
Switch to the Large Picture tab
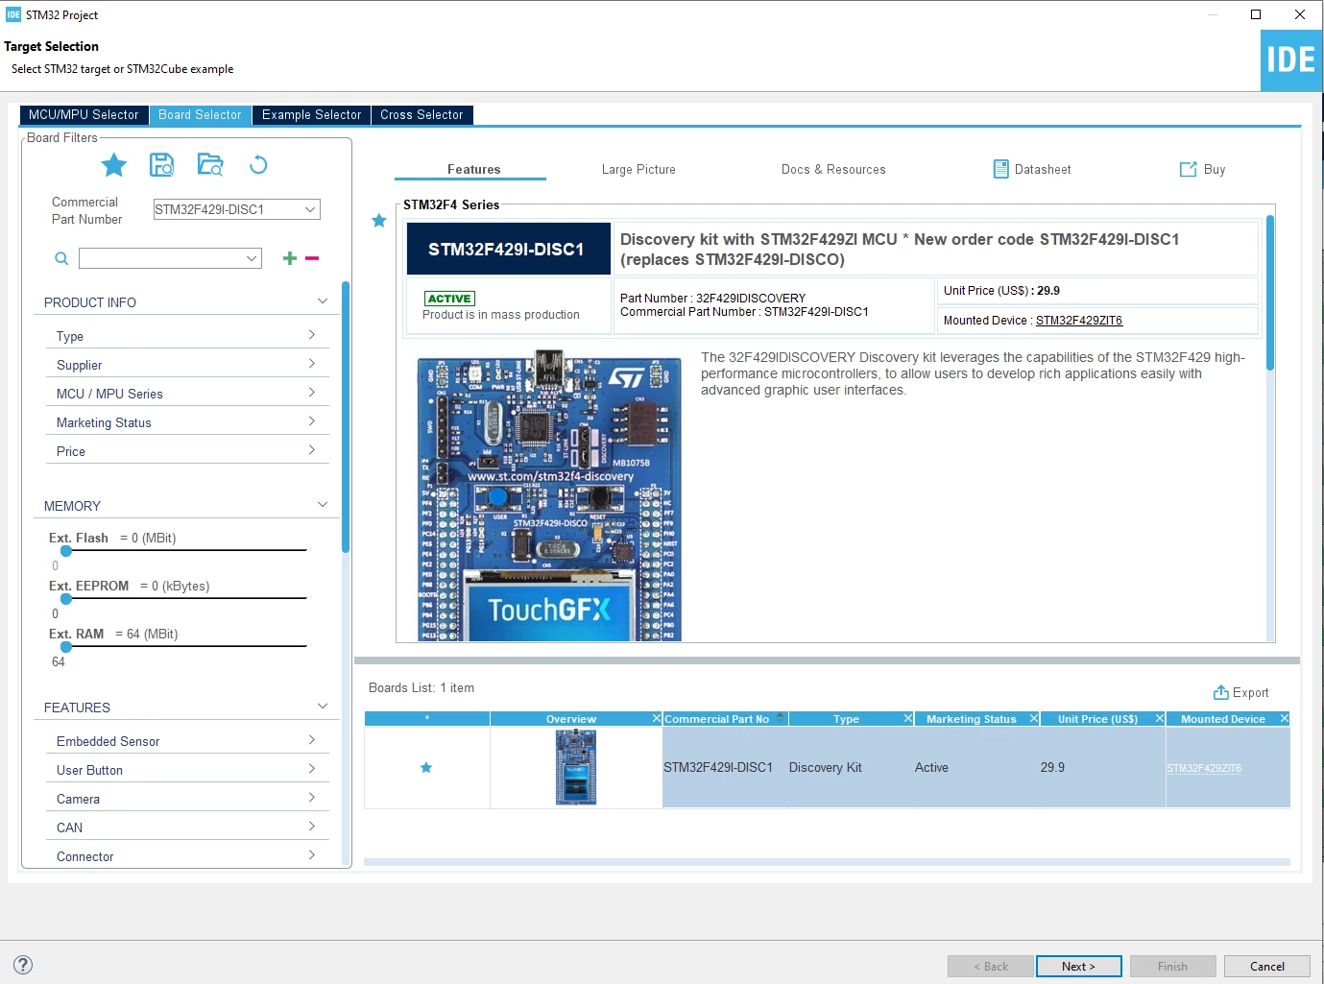(x=638, y=170)
